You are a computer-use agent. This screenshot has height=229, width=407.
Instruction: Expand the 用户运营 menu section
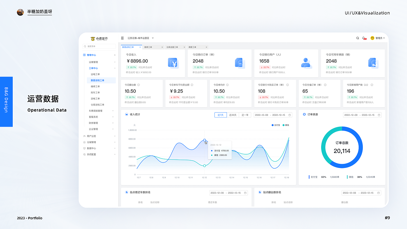coord(115,136)
